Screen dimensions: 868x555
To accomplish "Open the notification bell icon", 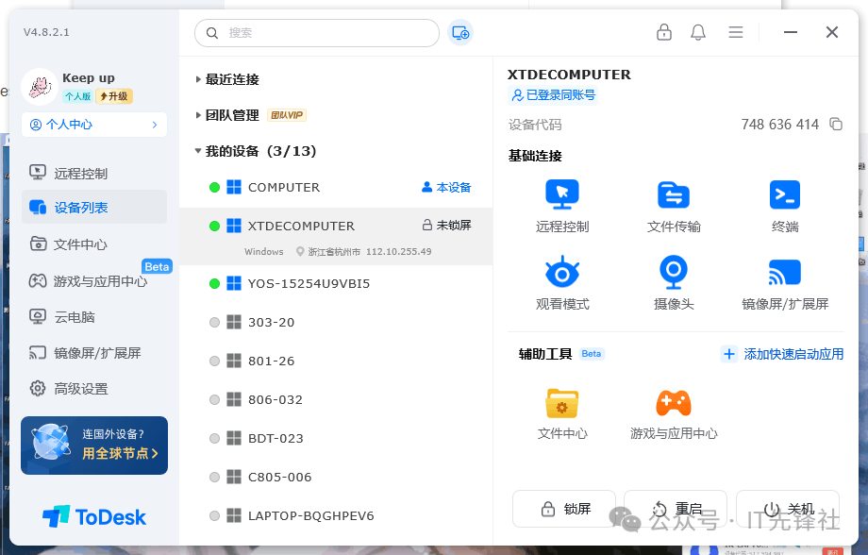I will 698,32.
